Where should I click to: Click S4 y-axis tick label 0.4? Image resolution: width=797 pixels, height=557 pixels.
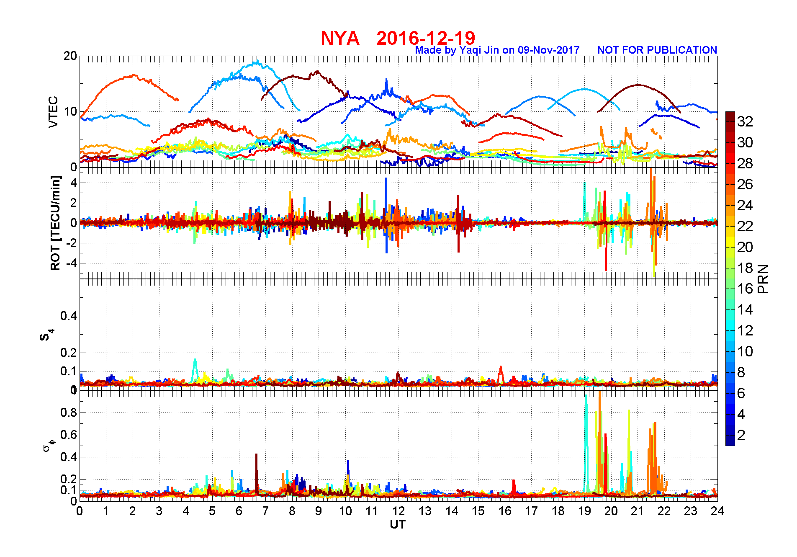pos(69,316)
